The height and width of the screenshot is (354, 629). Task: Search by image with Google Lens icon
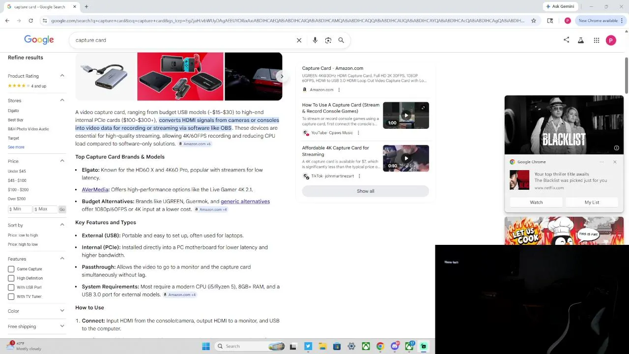[x=328, y=40]
